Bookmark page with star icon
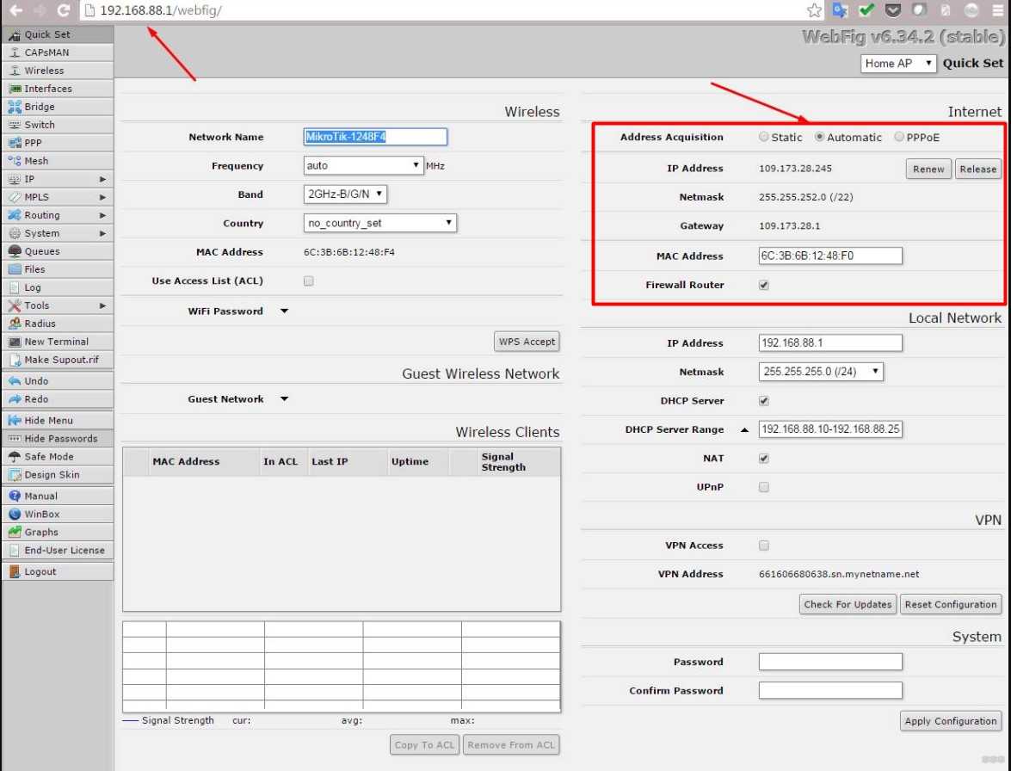The width and height of the screenshot is (1011, 771). pyautogui.click(x=814, y=10)
